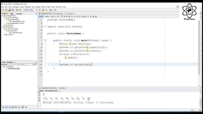Click the New Project toolbar icon
Viewport: 203px width, 114px height.
6,10
